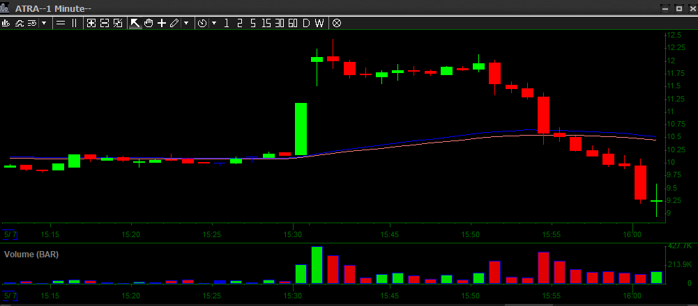Switch to 30 minute interval

(280, 23)
